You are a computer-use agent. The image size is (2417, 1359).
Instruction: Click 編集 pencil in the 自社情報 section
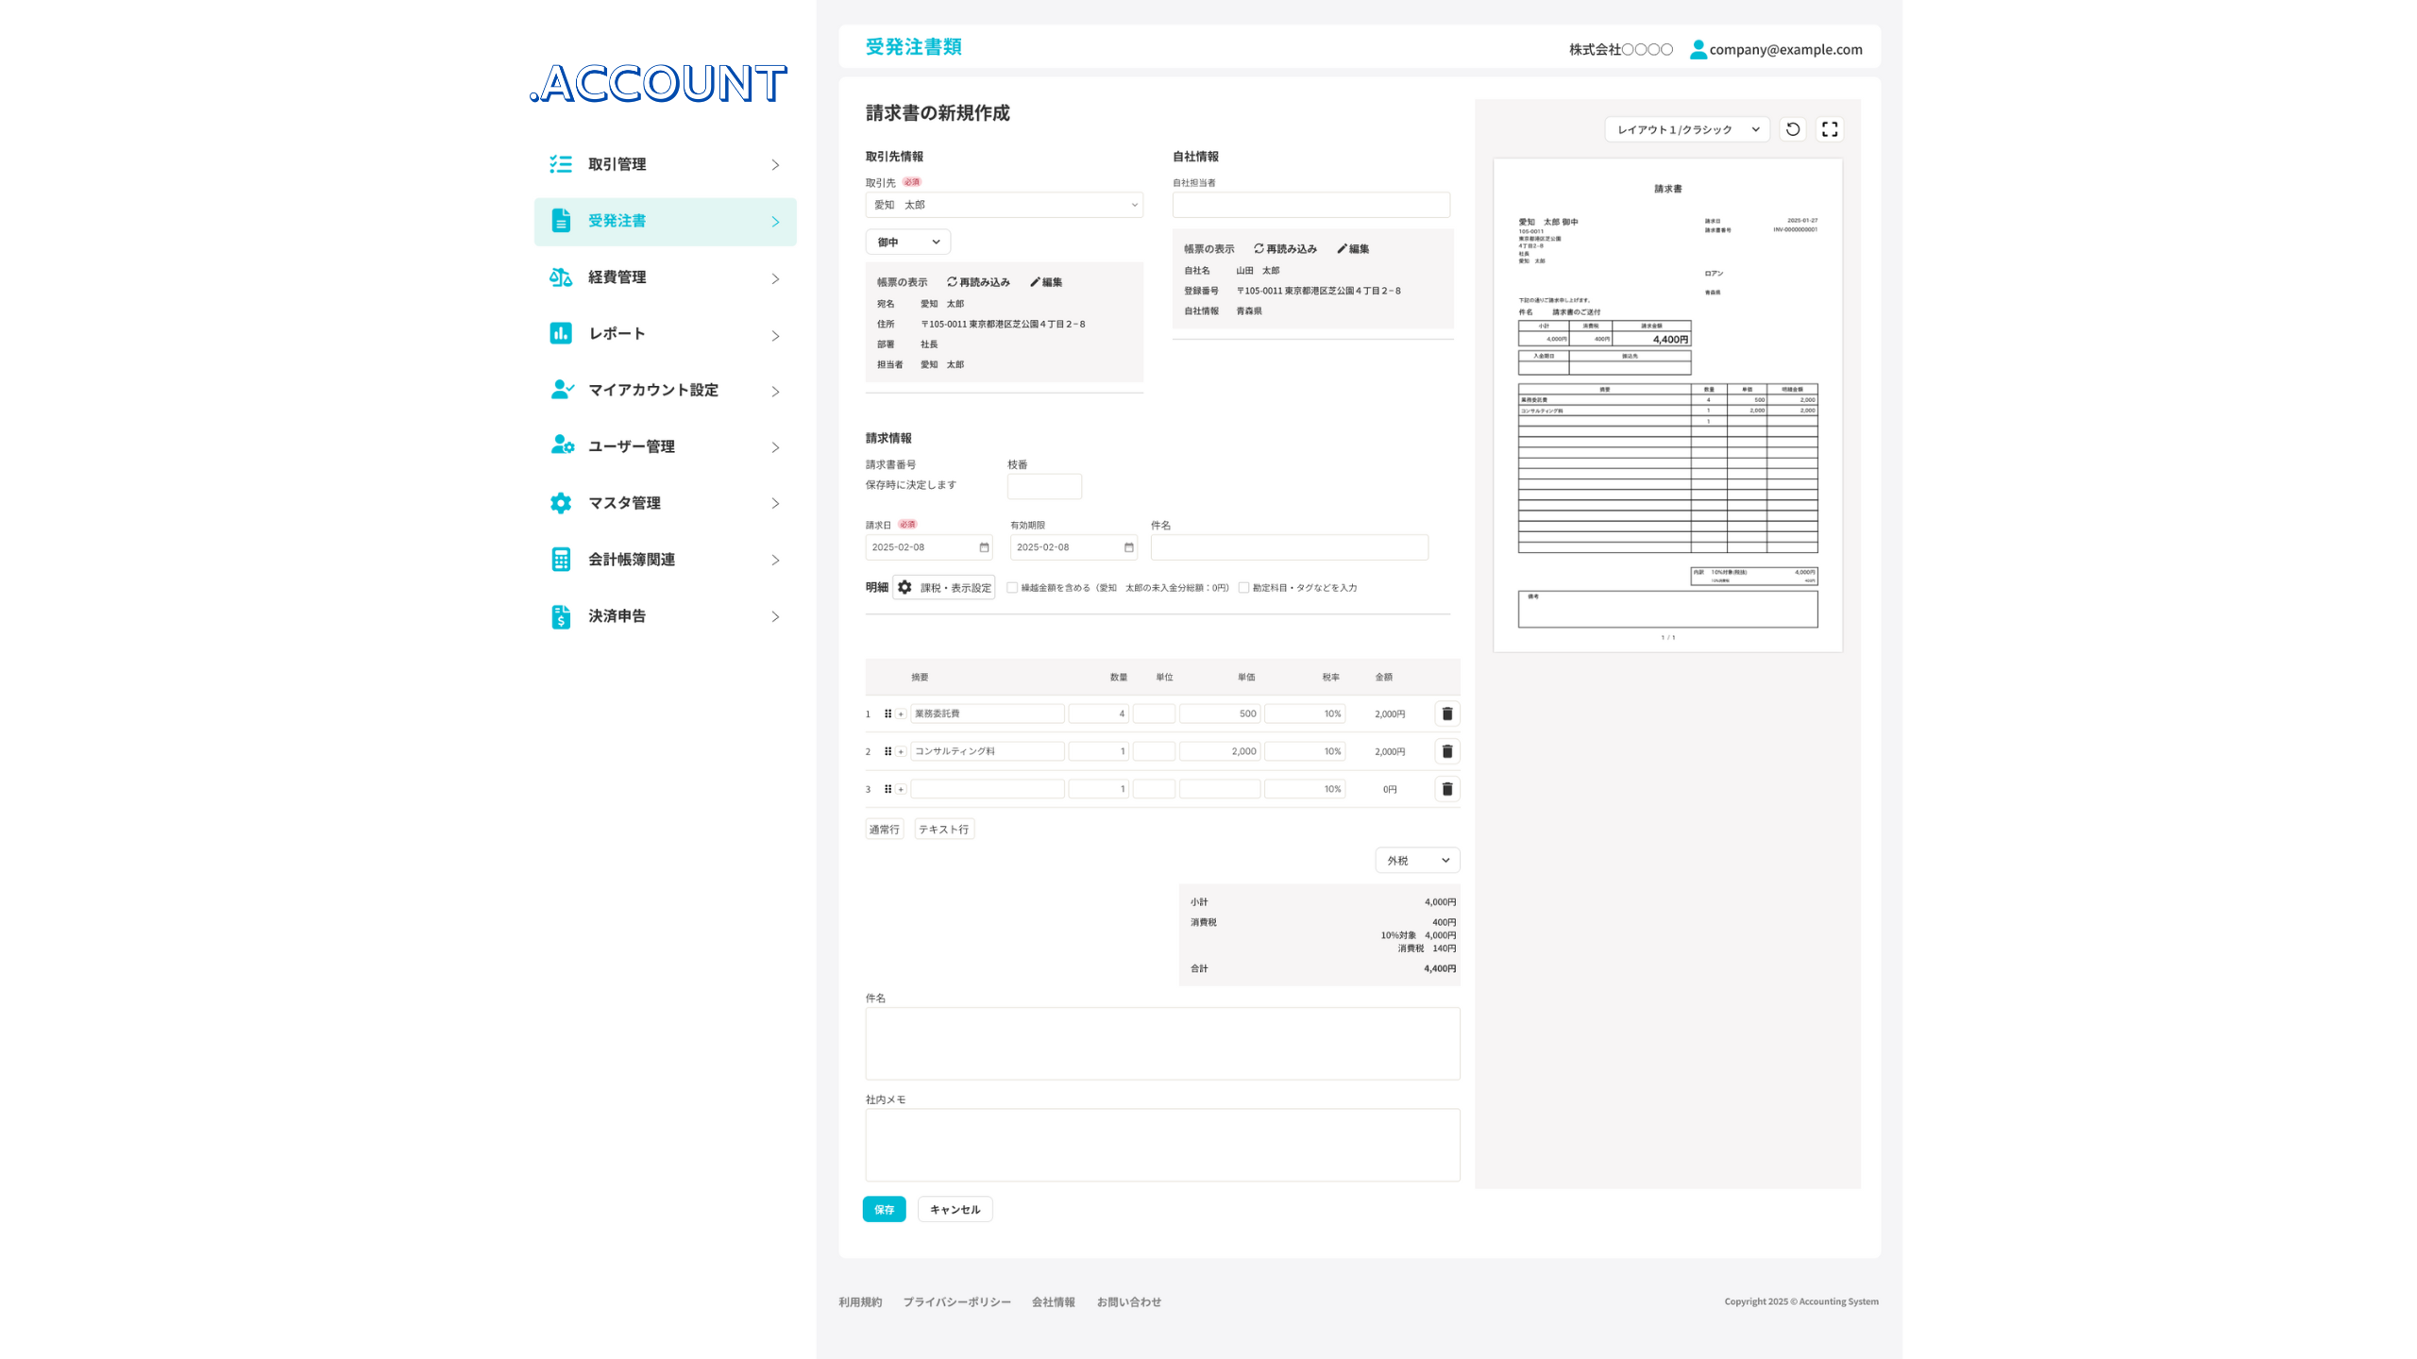coord(1353,249)
